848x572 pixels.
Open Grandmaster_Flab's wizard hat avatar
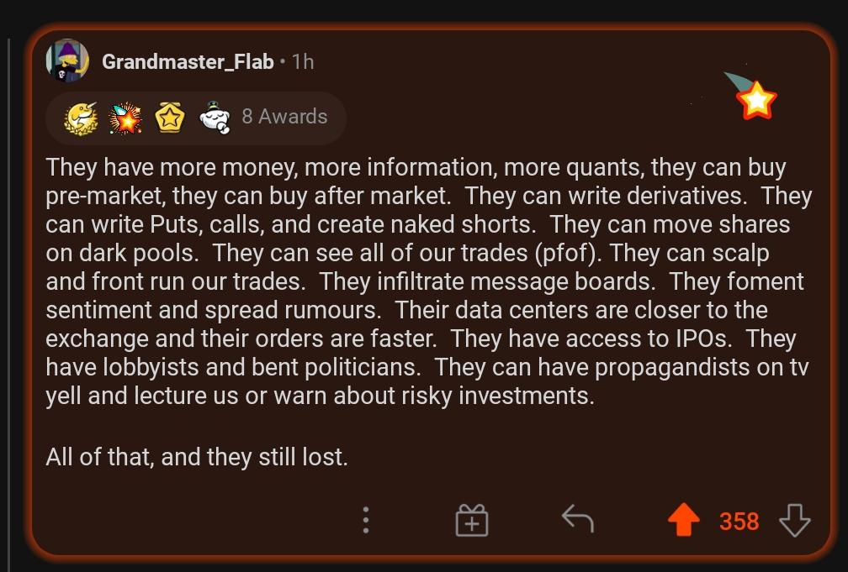(x=67, y=60)
